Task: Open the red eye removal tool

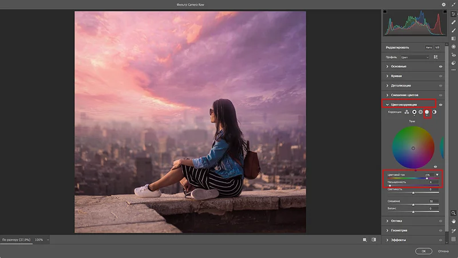Action: [x=453, y=54]
